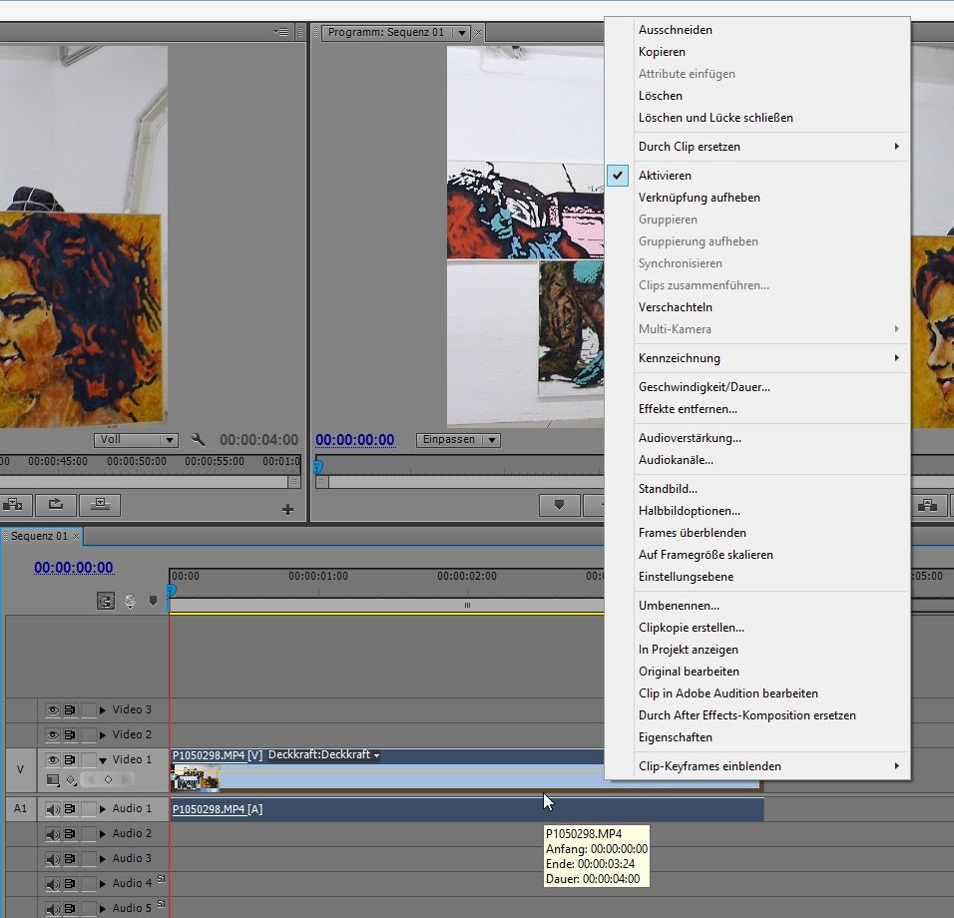Close the Programm: Sequenz 01 panel tab
This screenshot has height=918, width=954.
click(478, 32)
